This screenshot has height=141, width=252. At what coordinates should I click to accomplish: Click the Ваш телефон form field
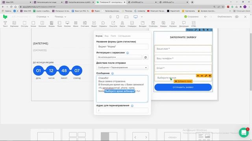click(183, 58)
